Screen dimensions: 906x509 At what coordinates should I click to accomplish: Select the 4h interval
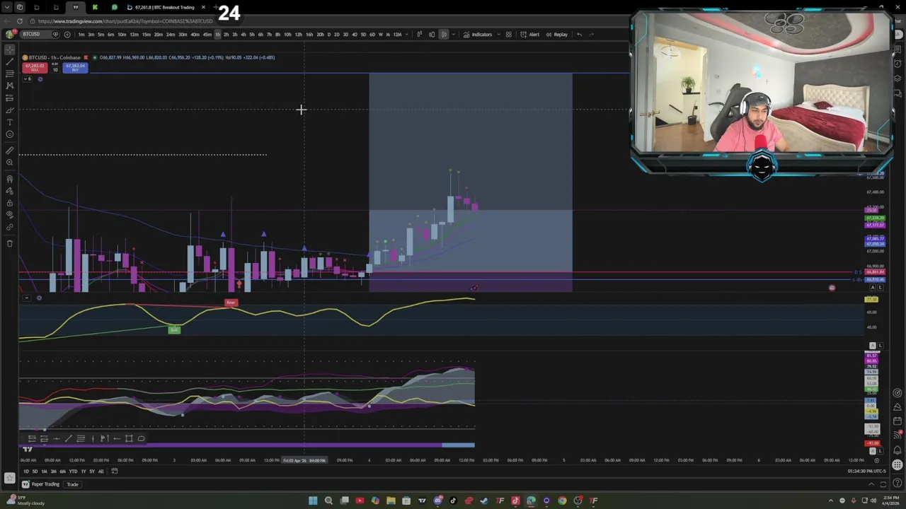(x=243, y=34)
